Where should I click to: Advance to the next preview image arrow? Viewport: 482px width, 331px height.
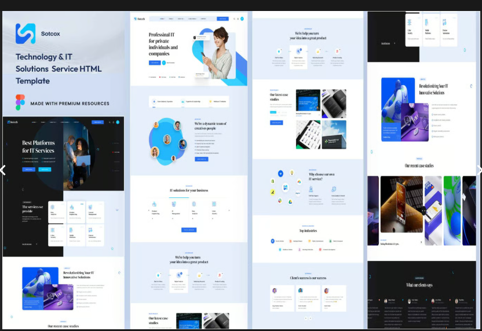click(479, 170)
